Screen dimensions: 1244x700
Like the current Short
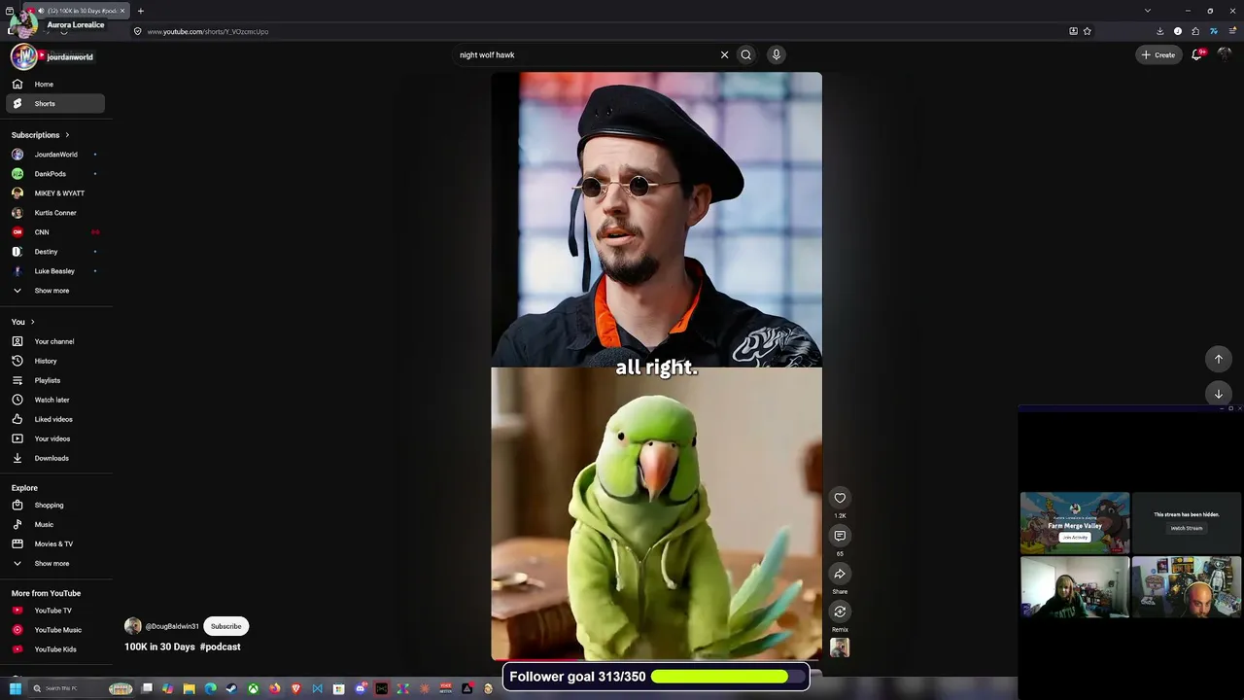pos(840,498)
